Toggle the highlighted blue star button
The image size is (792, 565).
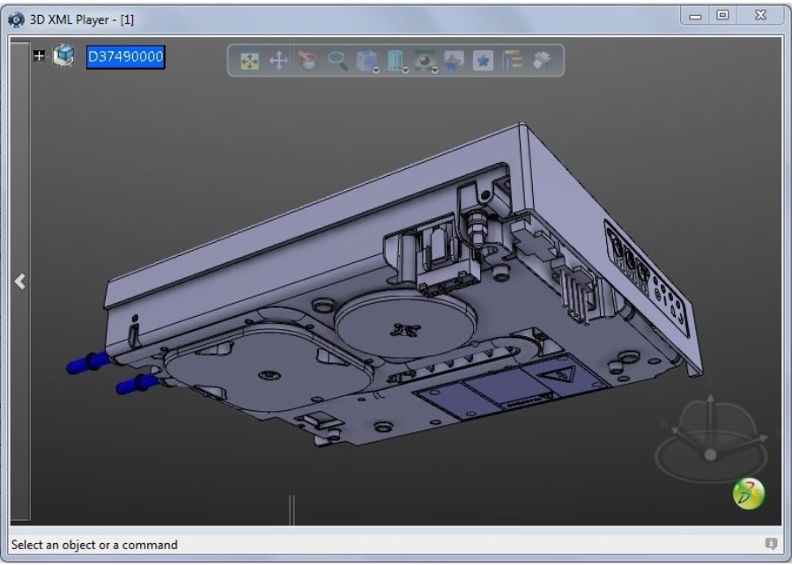tap(483, 61)
